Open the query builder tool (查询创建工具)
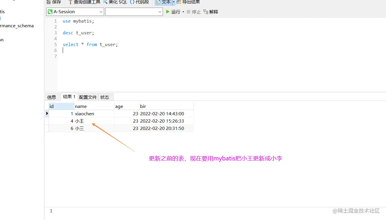Screen dimensions: 386x220 pyautogui.click(x=84, y=2)
